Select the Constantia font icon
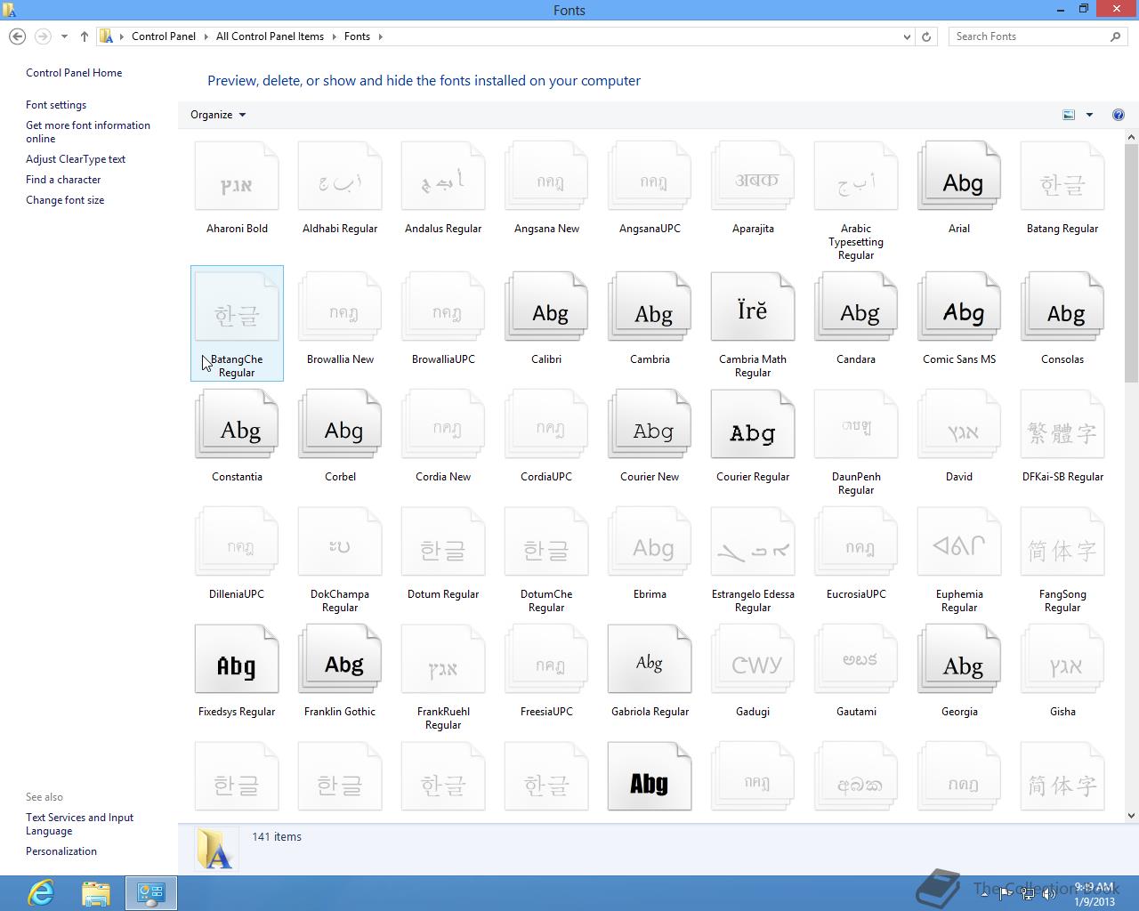This screenshot has width=1139, height=911. pos(237,424)
